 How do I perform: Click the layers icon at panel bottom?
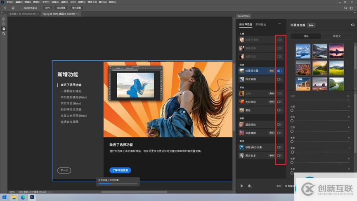(249, 186)
